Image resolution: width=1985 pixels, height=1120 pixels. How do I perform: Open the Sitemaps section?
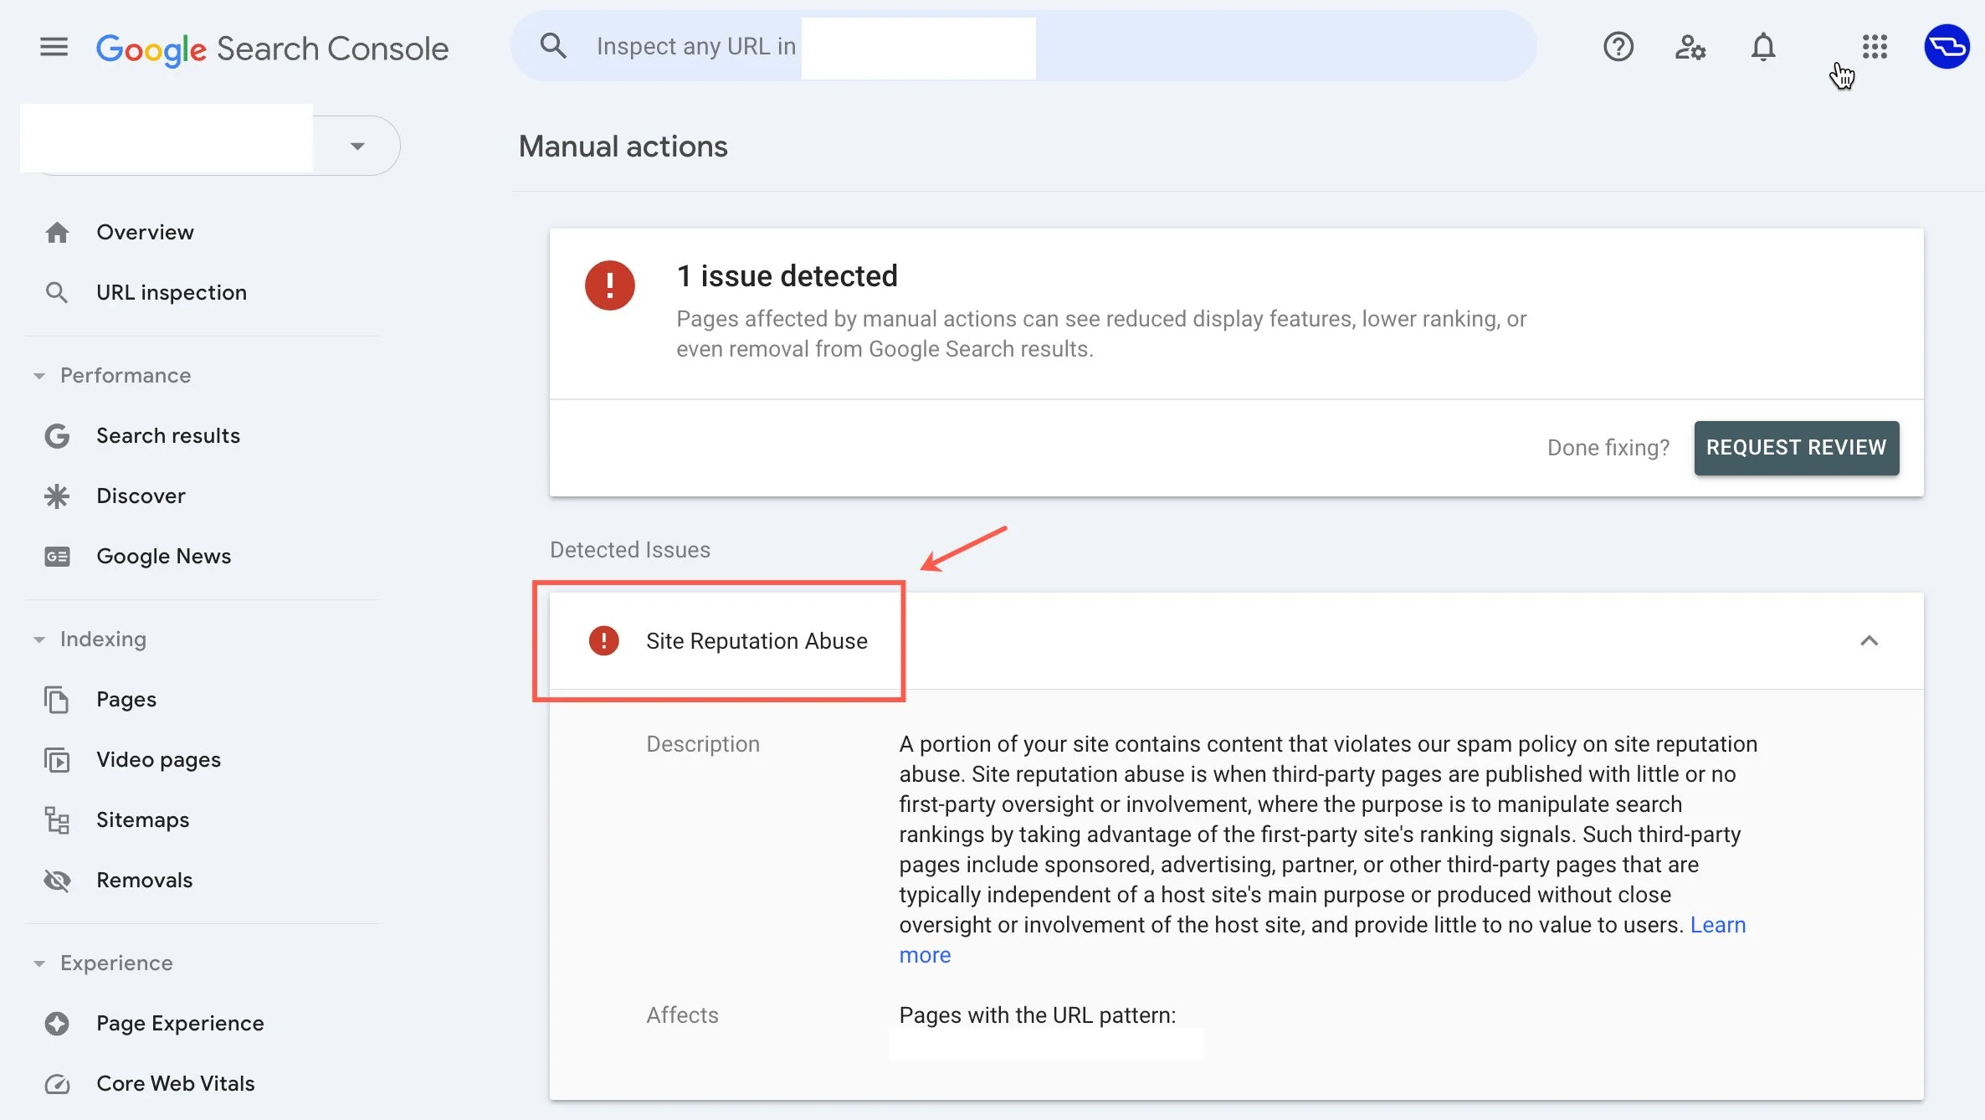click(x=141, y=819)
